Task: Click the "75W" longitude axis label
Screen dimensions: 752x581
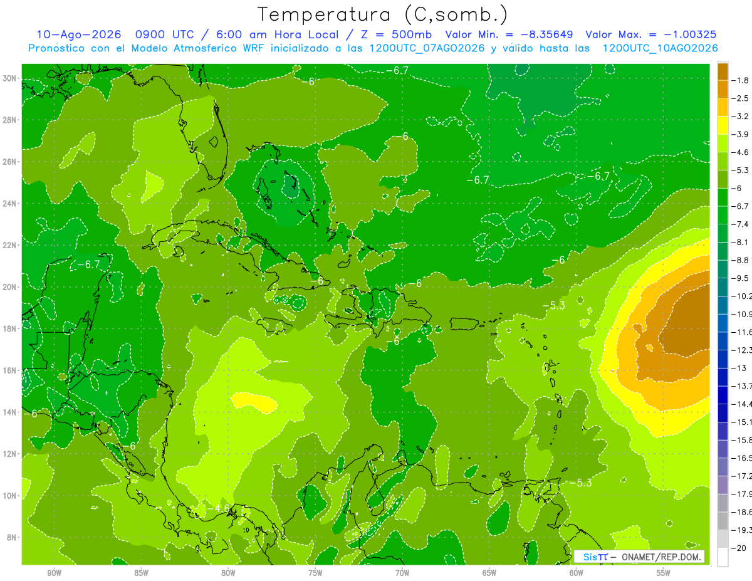Action: (315, 573)
